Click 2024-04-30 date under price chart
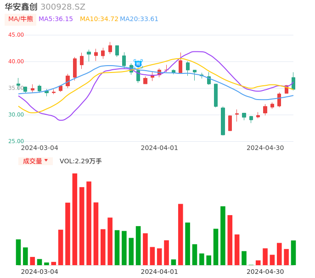The height and width of the screenshot is (278, 315). (265, 148)
